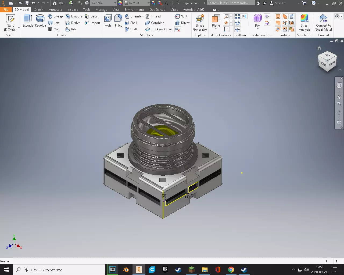Open the fx Parameters dialog
The image size is (344, 275).
(x=166, y=3)
